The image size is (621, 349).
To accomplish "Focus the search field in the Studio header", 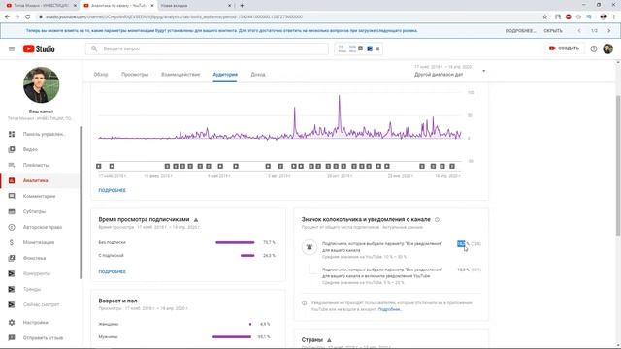I will coord(207,48).
